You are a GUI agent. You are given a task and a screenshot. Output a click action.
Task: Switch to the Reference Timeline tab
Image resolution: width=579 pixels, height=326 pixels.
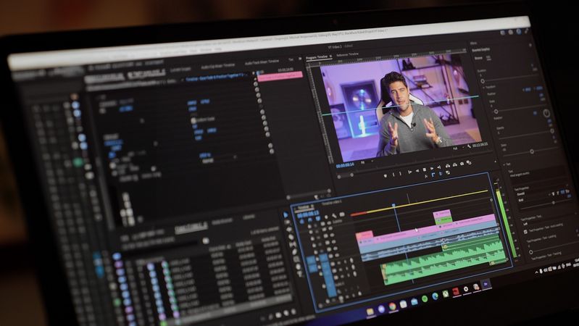click(348, 55)
